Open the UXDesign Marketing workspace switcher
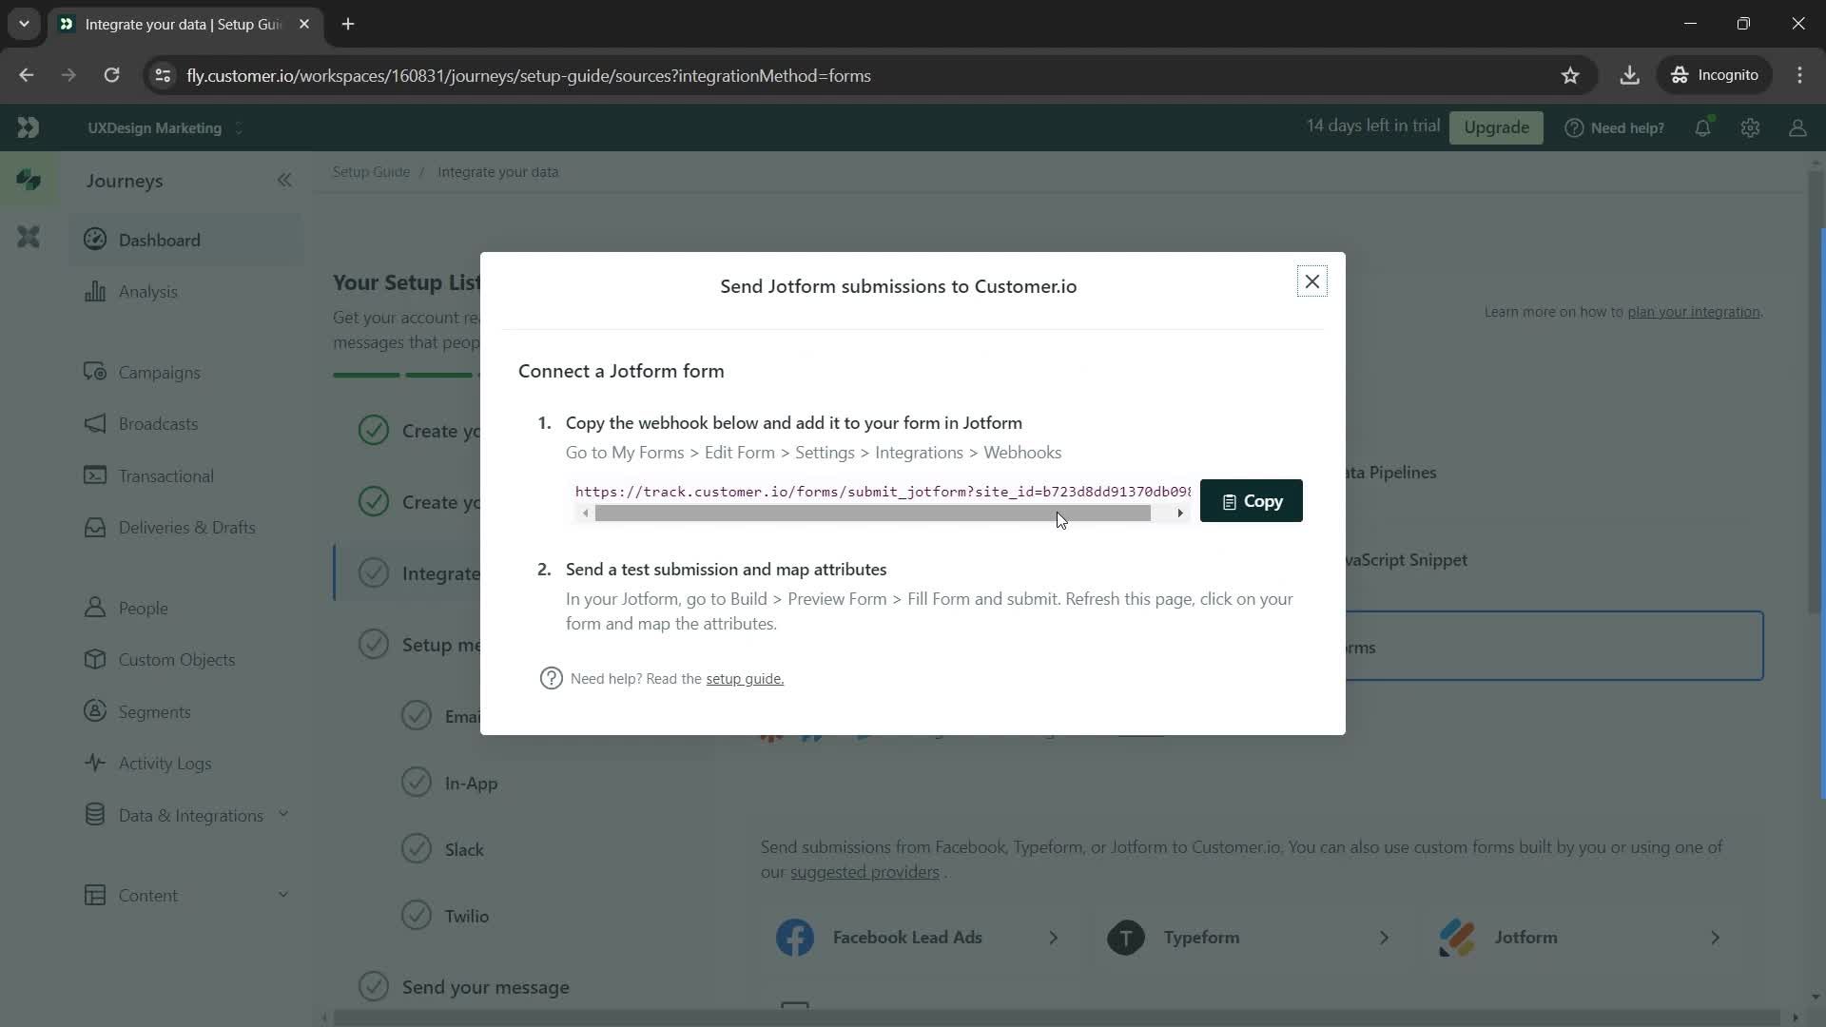 tap(165, 128)
